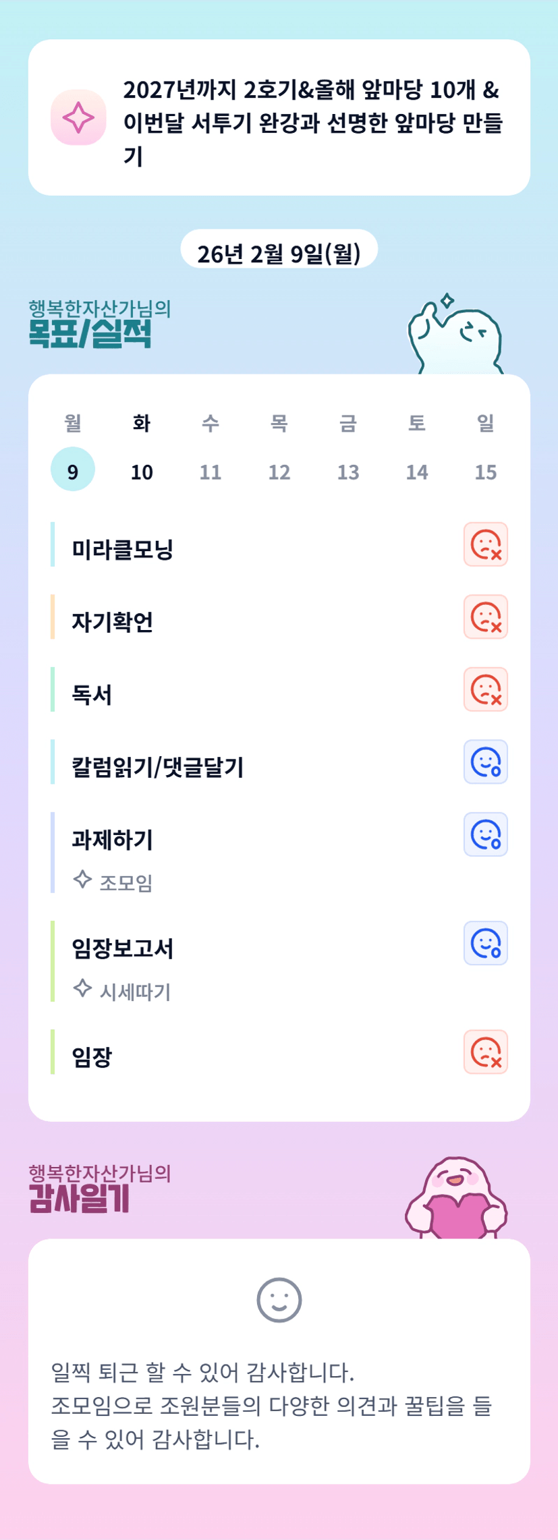Open the 과제하기 goal item
This screenshot has height=1540, width=558.
pyautogui.click(x=113, y=840)
